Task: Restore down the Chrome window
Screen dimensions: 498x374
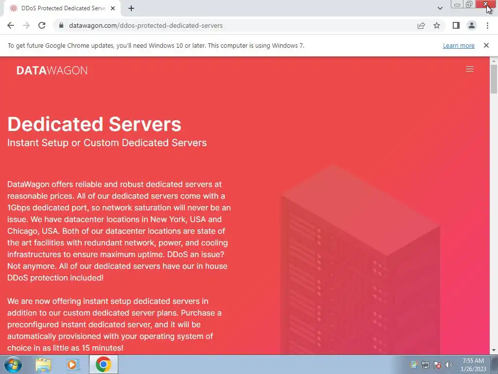Action: click(469, 4)
